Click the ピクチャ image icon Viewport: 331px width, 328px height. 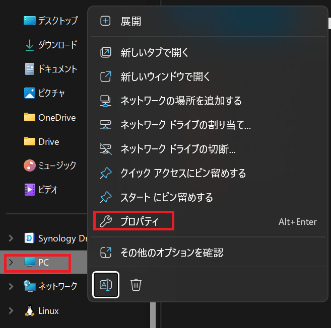(x=30, y=93)
